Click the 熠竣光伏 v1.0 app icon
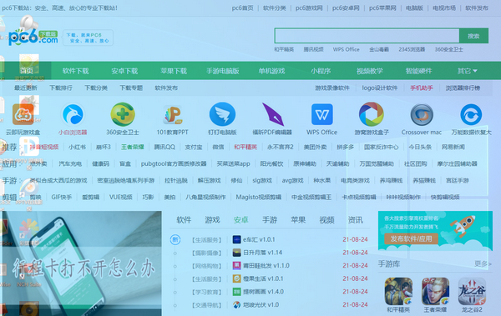Screen dimensions: 501x316 (x=236, y=305)
